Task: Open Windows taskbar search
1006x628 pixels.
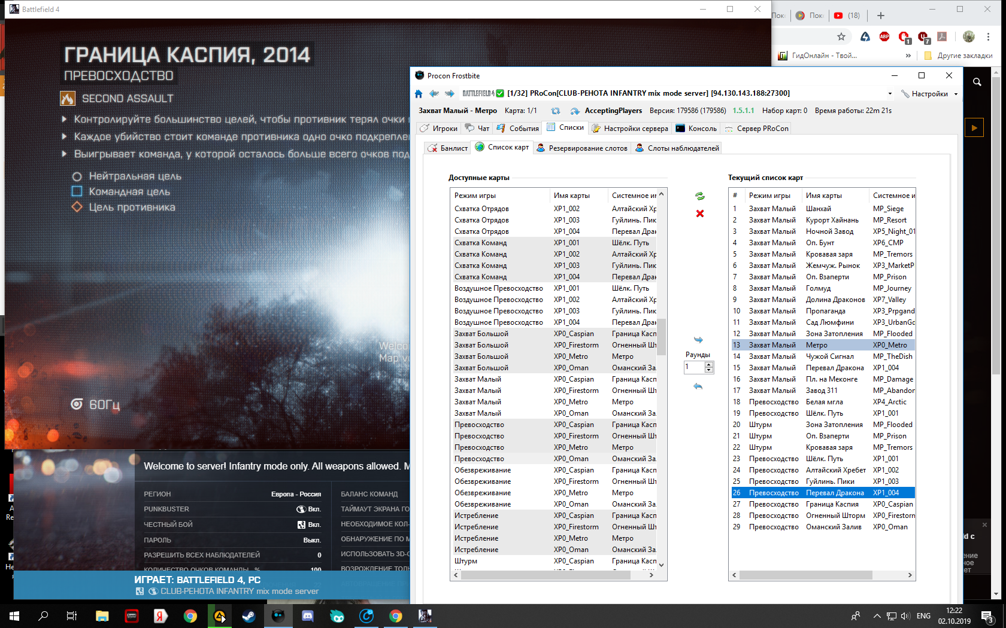Action: pyautogui.click(x=43, y=615)
